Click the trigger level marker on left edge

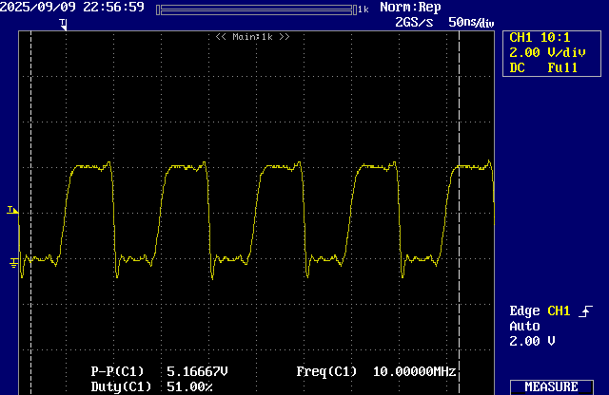point(11,210)
